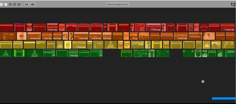
Task: Click the last lost-life X circle indicator
Action: (x=19, y=4)
